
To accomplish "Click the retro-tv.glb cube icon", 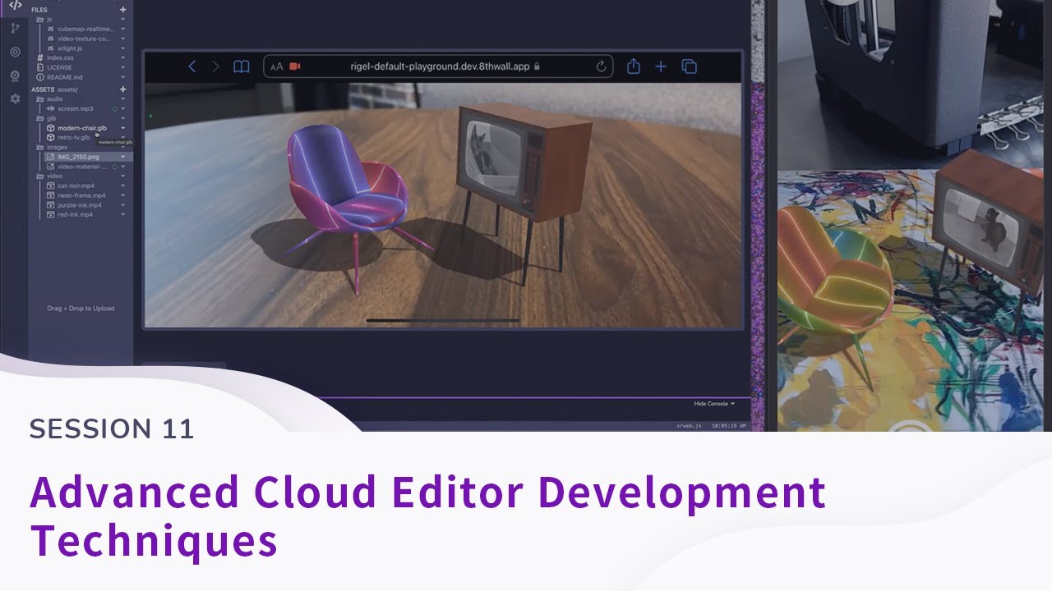I will [x=50, y=137].
